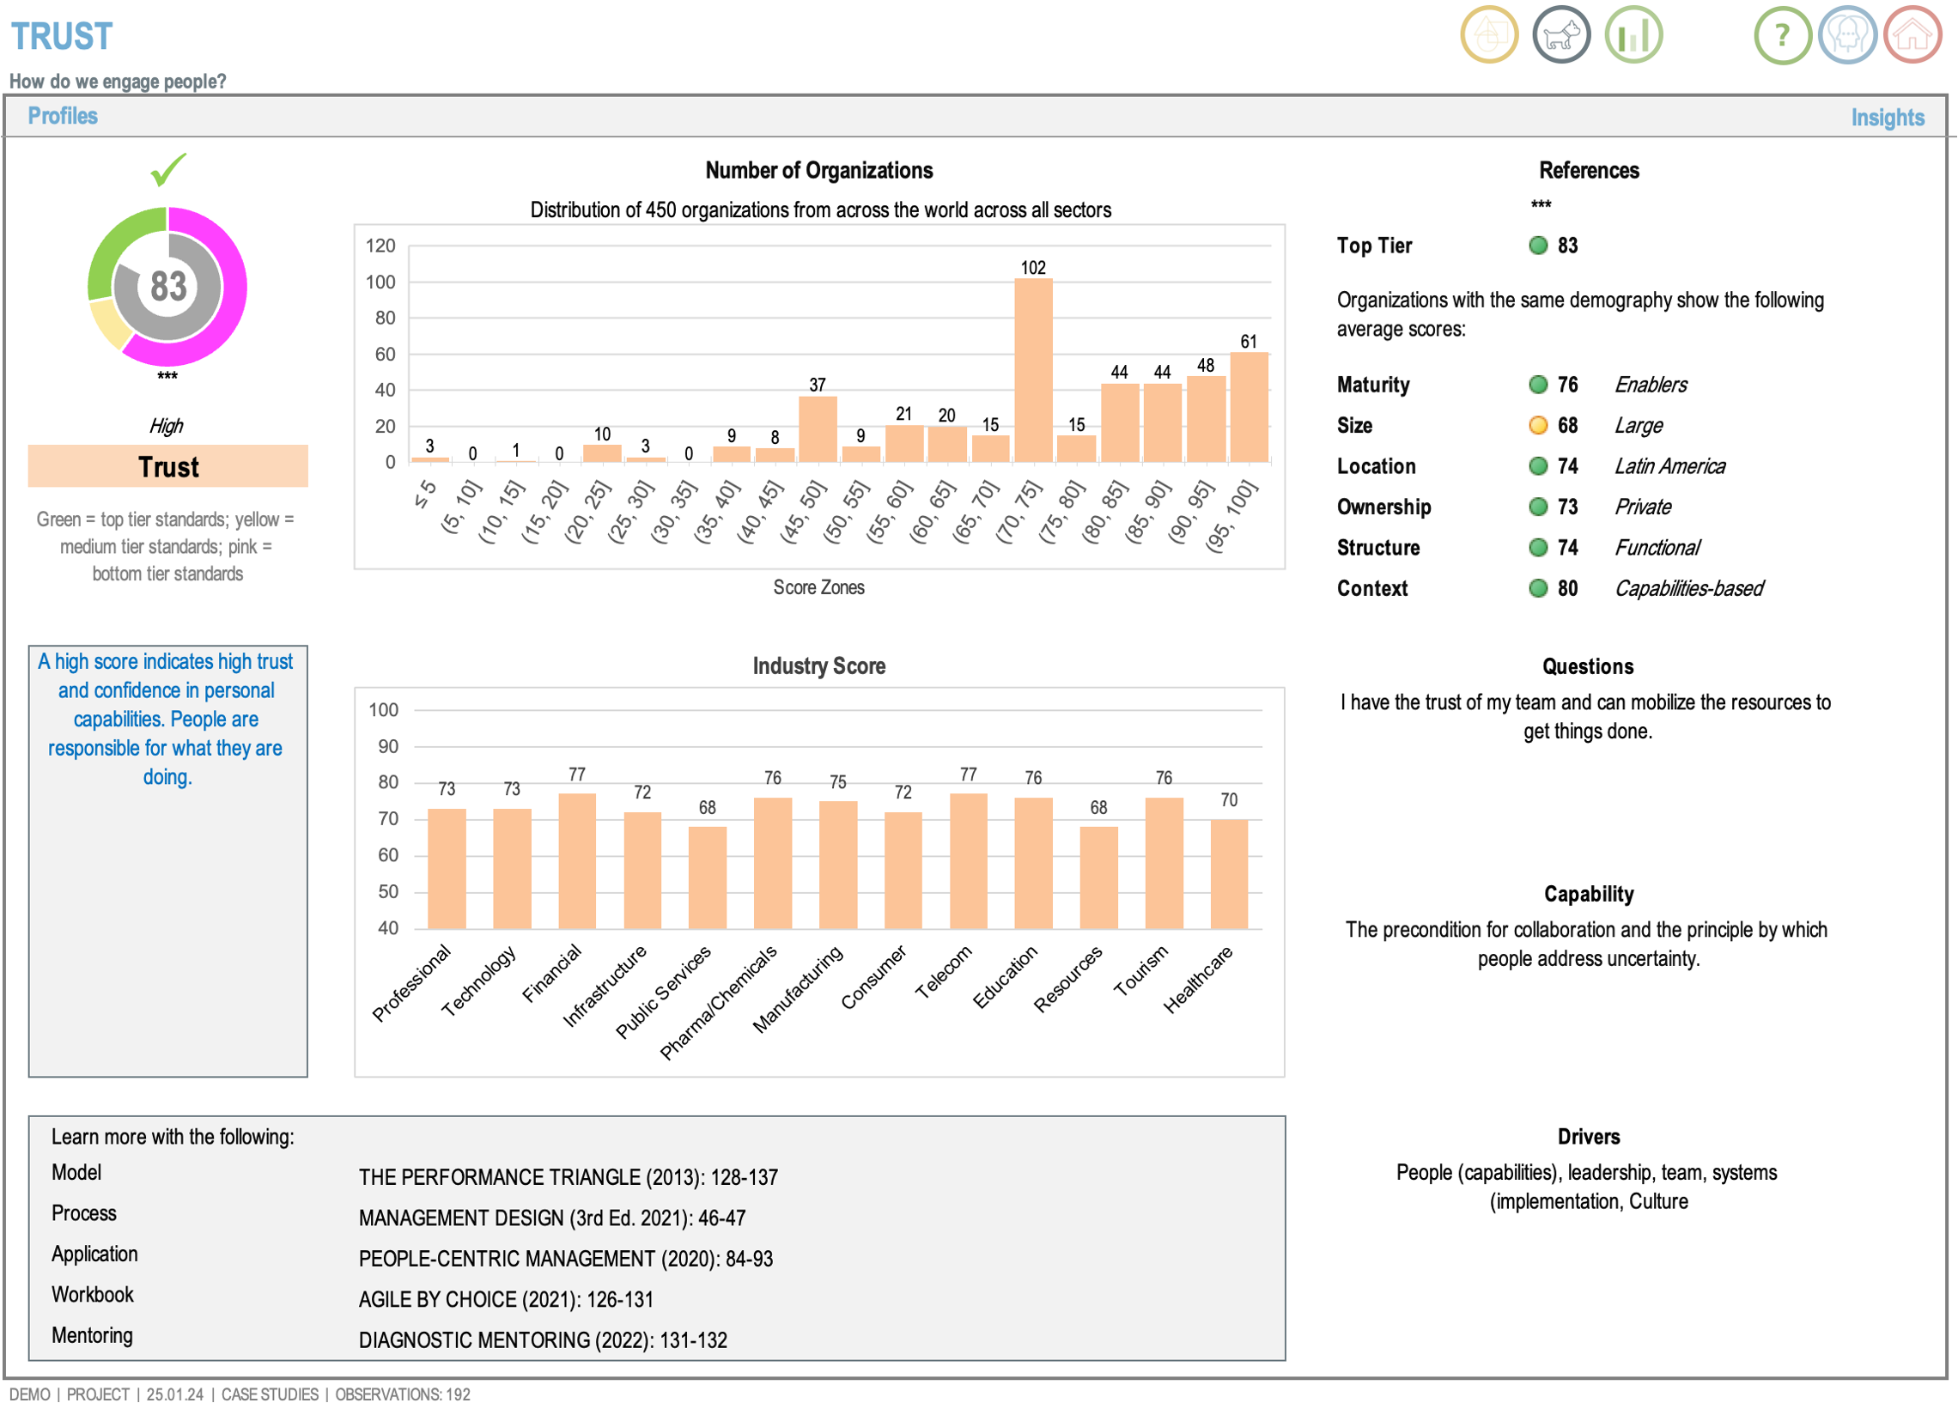Click the Telecom industry bar
The height and width of the screenshot is (1403, 1958).
point(969,862)
